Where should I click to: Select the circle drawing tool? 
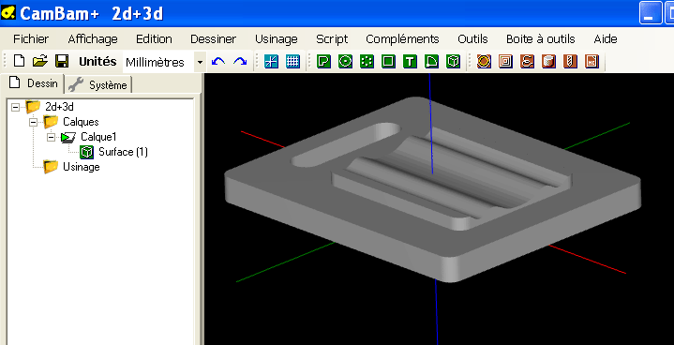pos(345,62)
